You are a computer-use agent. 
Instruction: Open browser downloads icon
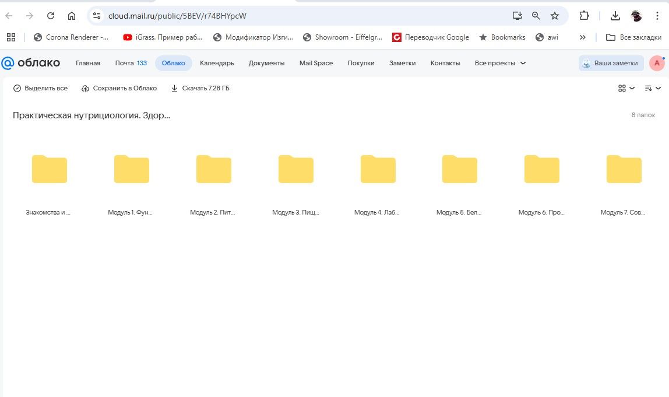(x=615, y=16)
